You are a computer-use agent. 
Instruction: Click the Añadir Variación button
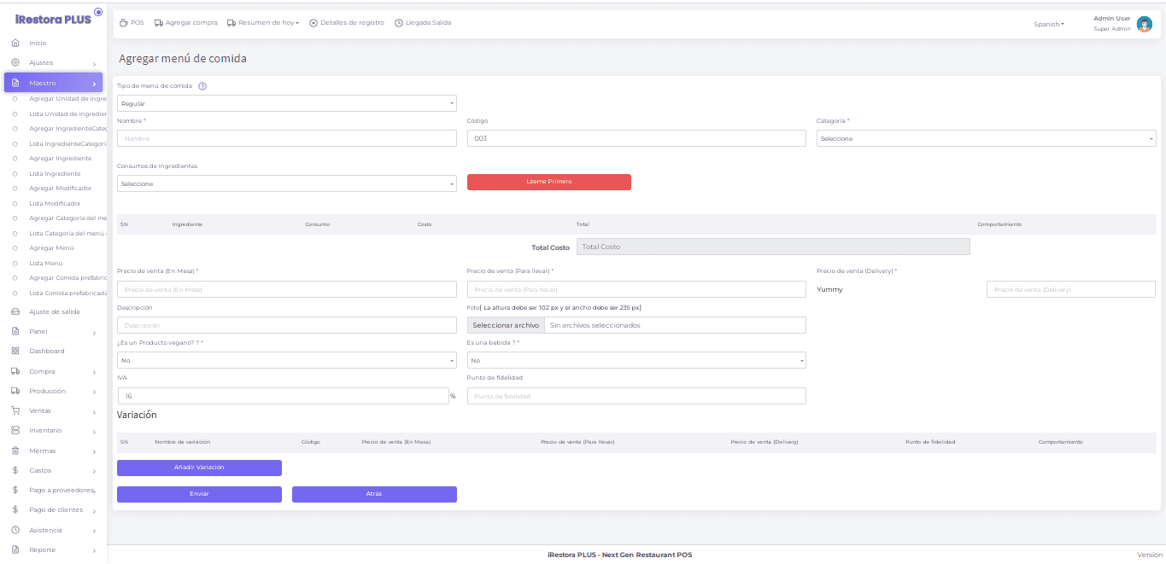point(199,468)
